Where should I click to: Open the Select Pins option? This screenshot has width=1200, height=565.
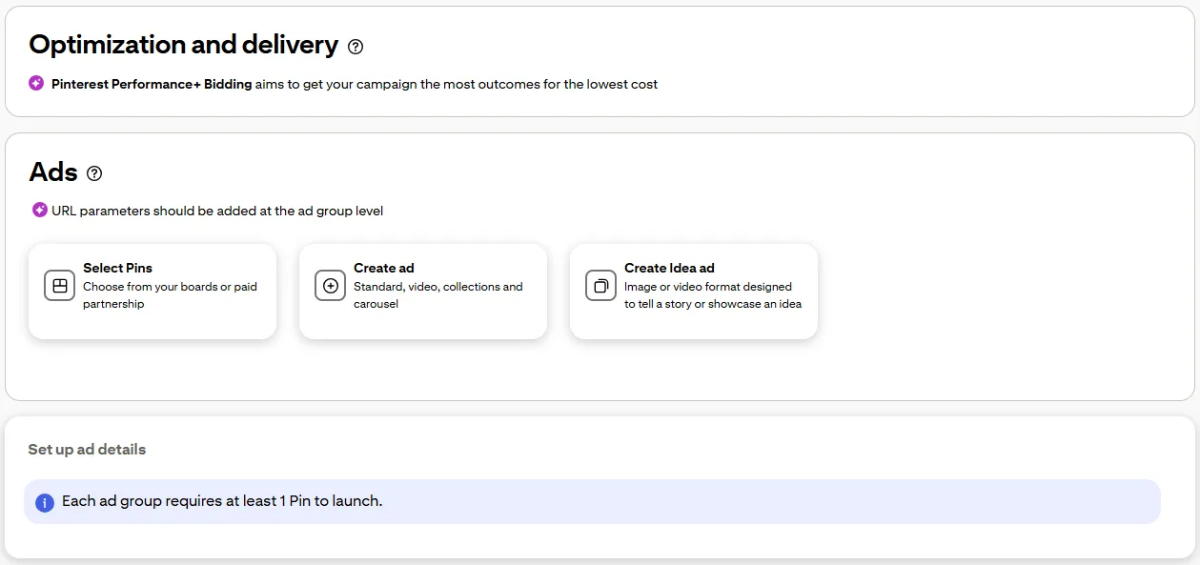click(153, 291)
